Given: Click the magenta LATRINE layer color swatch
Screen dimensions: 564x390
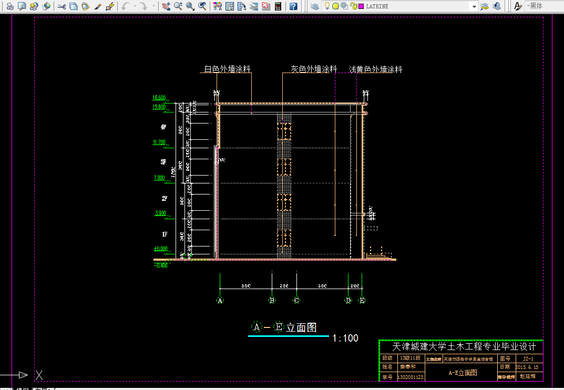Looking at the screenshot, I should tap(361, 6).
